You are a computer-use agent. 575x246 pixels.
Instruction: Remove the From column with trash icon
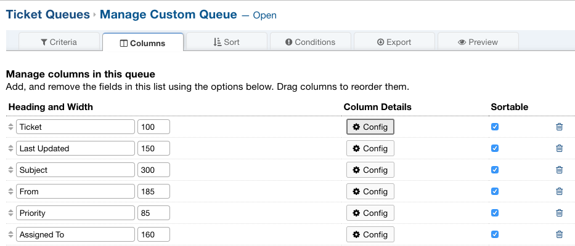559,191
